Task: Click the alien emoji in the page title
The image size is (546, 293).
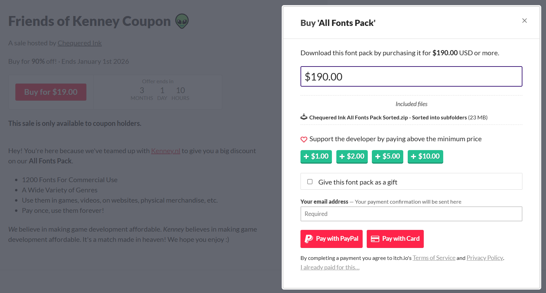Action: point(182,21)
